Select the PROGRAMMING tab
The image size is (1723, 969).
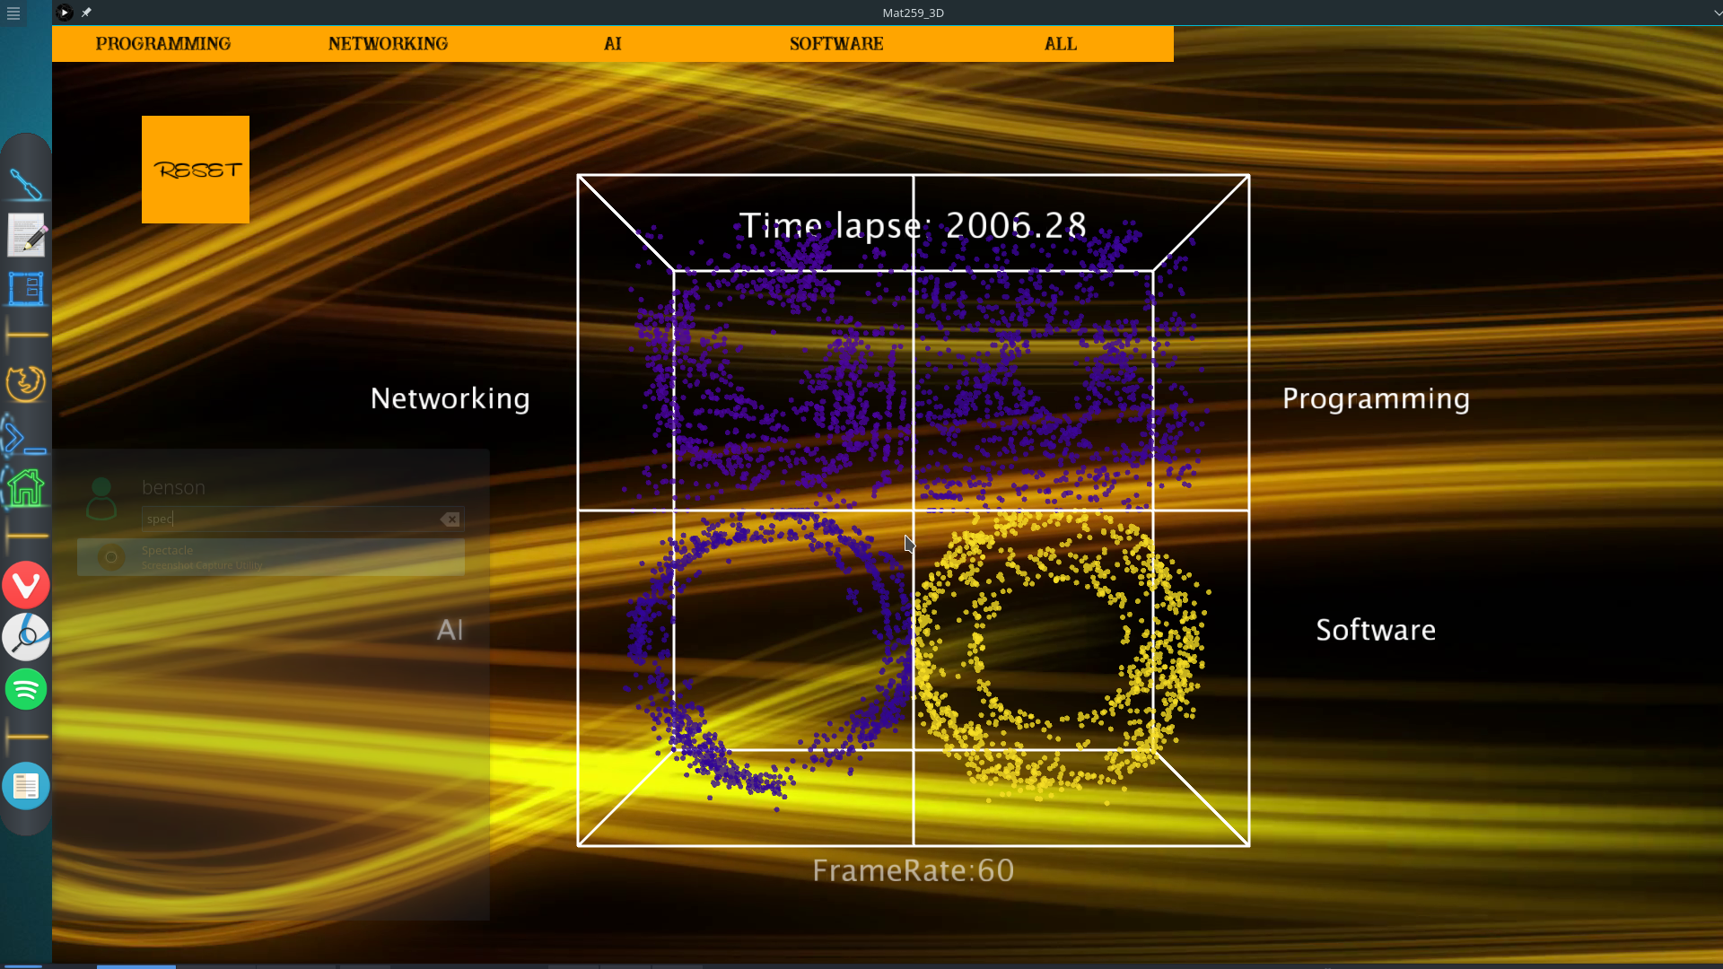(x=163, y=44)
